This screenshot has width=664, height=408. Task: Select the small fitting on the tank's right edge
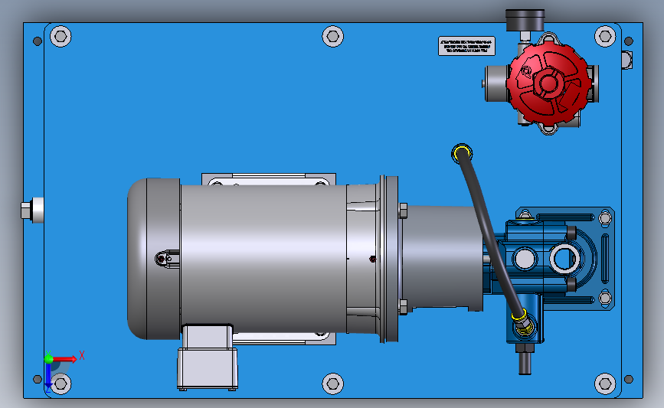pos(627,60)
